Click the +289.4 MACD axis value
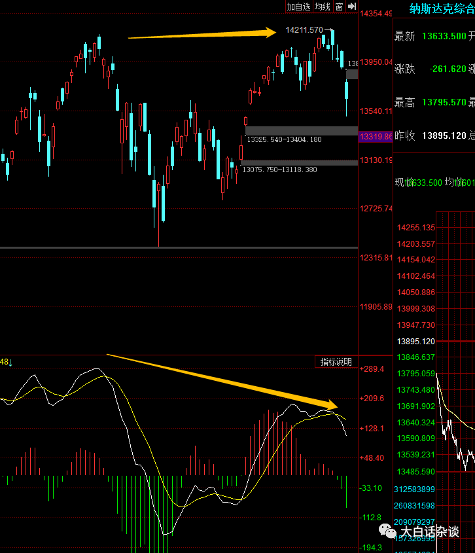The height and width of the screenshot is (553, 475). pyautogui.click(x=372, y=369)
